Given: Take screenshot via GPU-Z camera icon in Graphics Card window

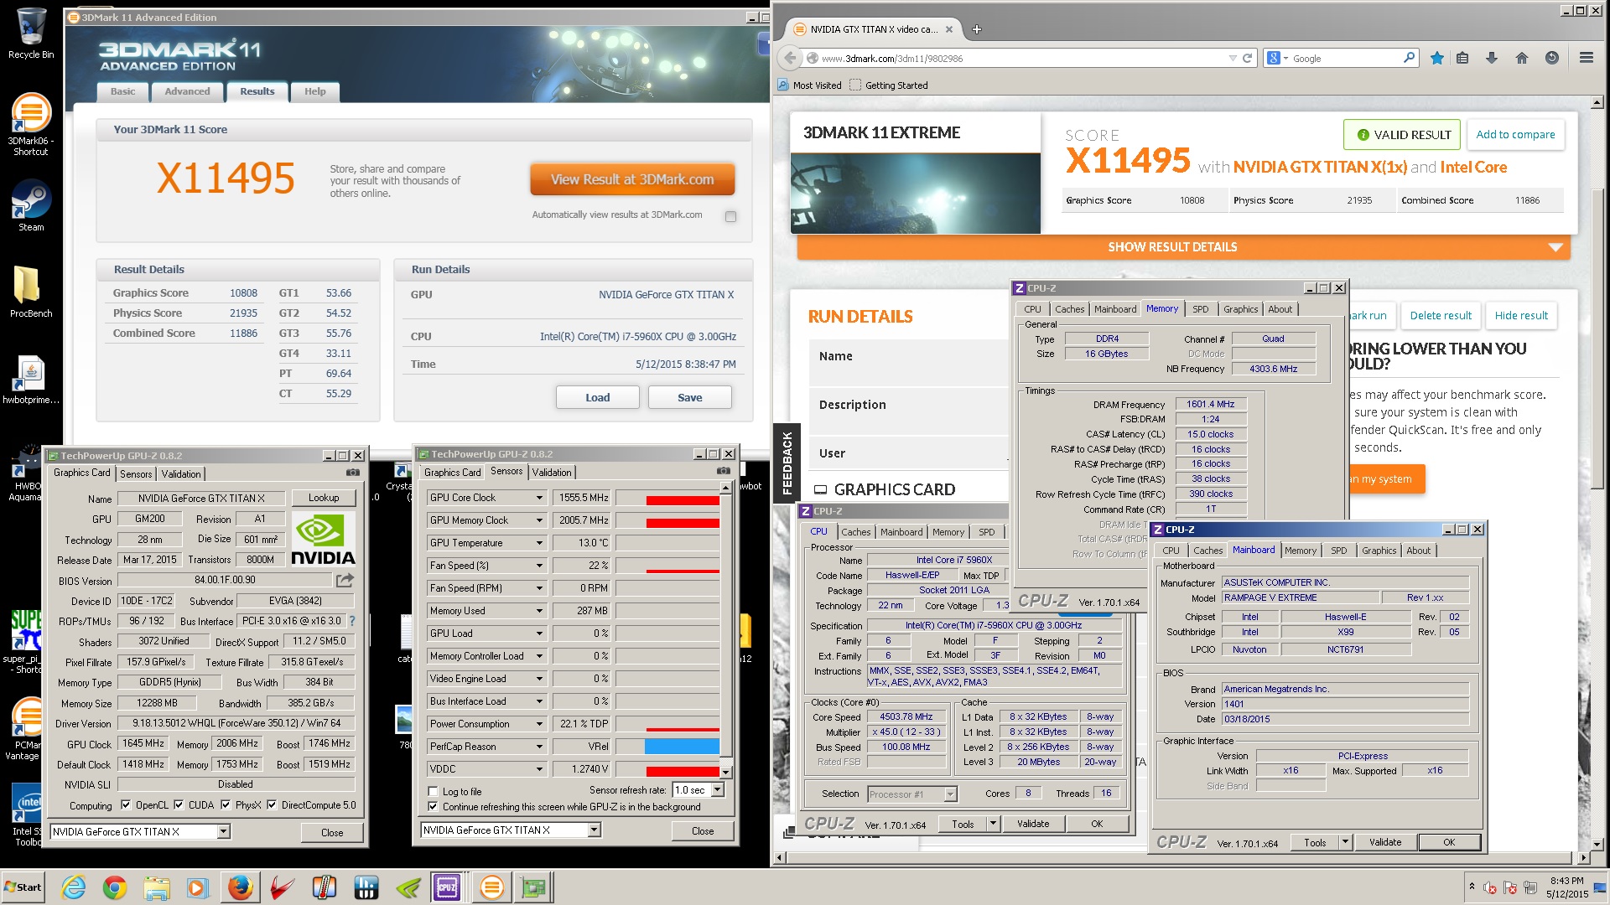Looking at the screenshot, I should tap(353, 473).
